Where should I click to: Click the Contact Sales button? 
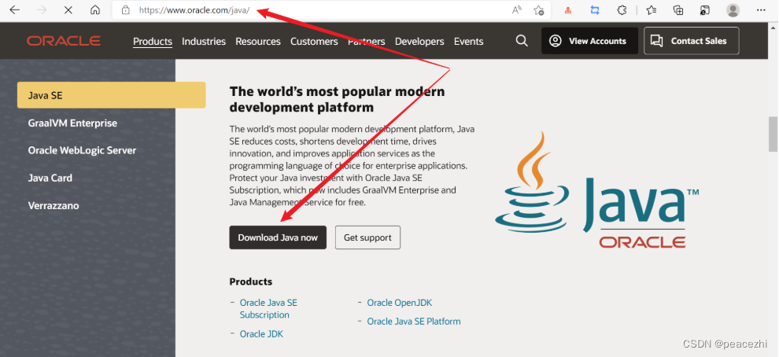(x=691, y=41)
